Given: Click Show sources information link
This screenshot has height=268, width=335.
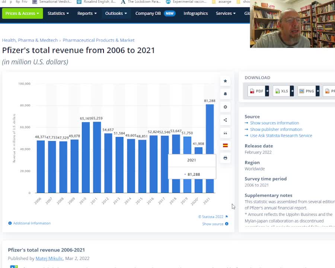Looking at the screenshot, I should click(275, 123).
